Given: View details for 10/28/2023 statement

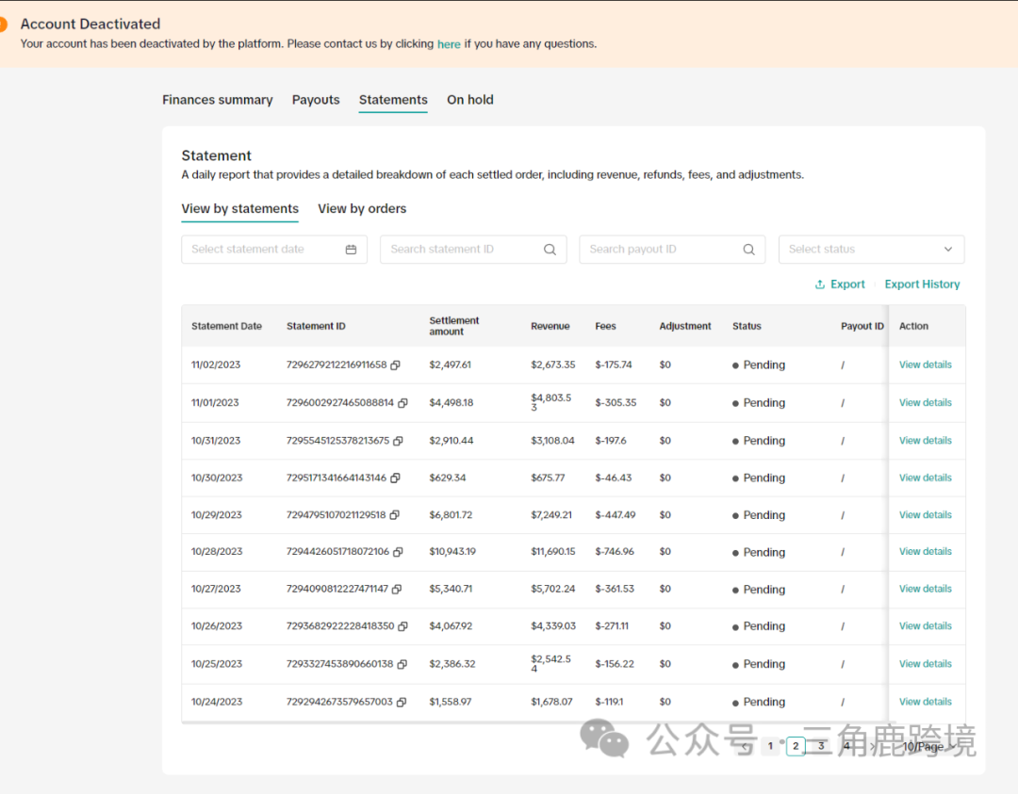Looking at the screenshot, I should (926, 551).
